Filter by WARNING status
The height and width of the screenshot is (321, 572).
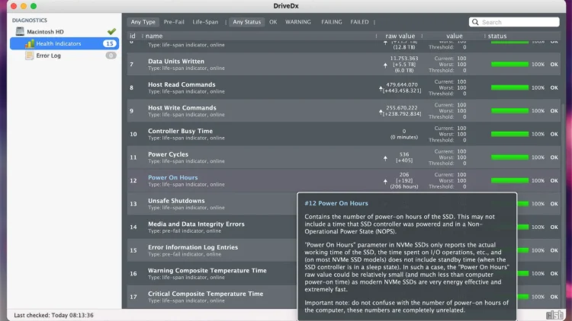pyautogui.click(x=298, y=22)
